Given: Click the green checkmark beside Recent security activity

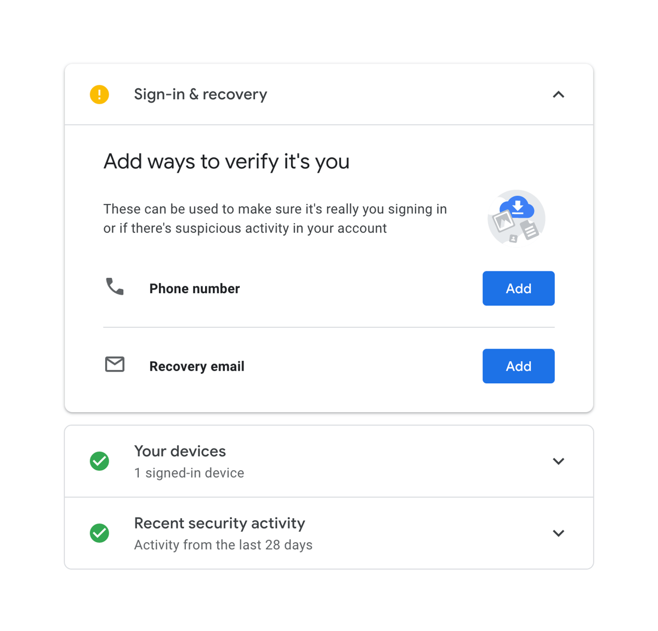Looking at the screenshot, I should pos(99,533).
